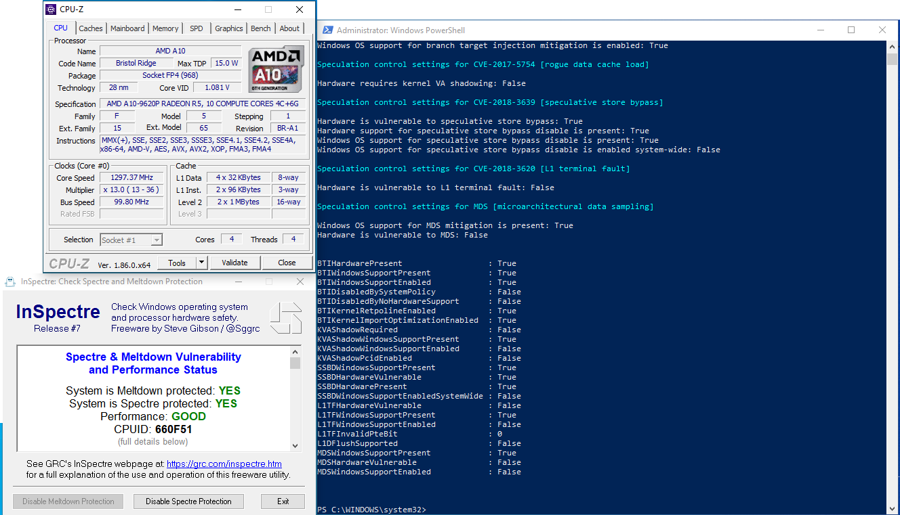Click the Package value Socket FP4 (968)
The height and width of the screenshot is (515, 900).
click(x=170, y=75)
